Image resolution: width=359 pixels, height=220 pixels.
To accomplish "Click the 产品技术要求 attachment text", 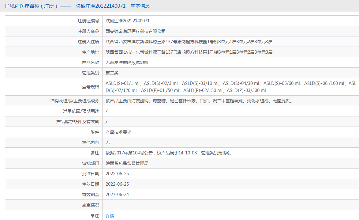I will 118,132.
